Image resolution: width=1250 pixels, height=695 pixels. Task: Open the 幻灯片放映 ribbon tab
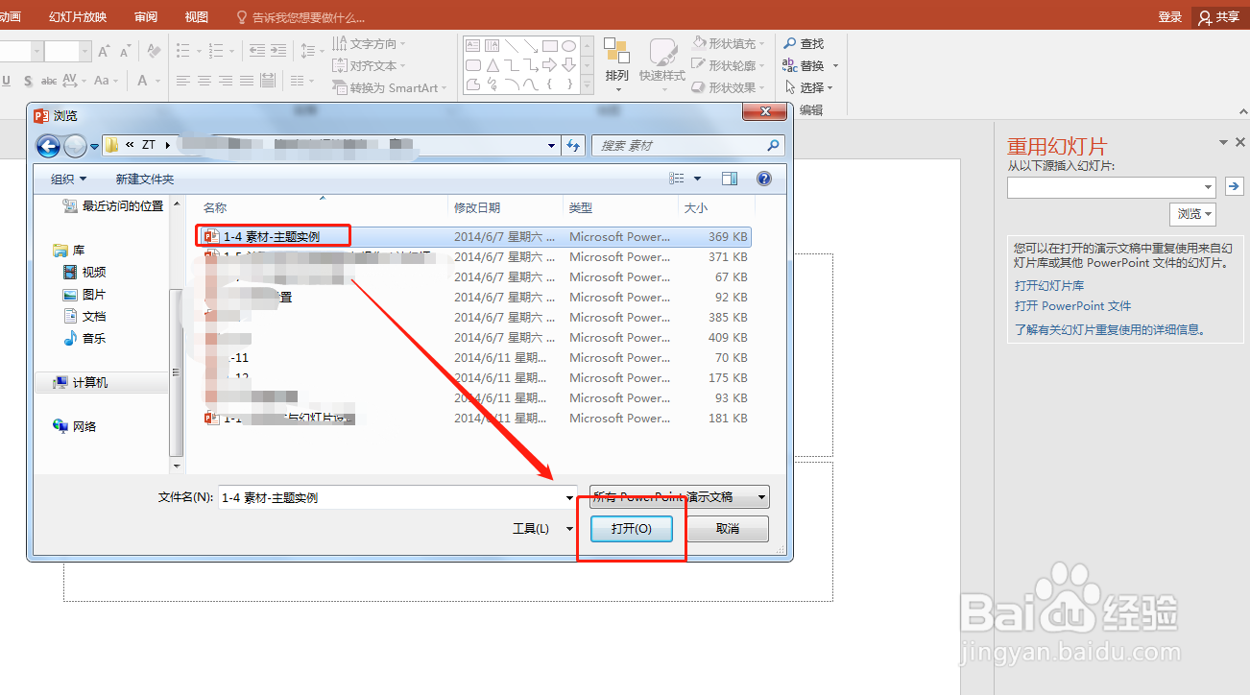click(x=78, y=17)
